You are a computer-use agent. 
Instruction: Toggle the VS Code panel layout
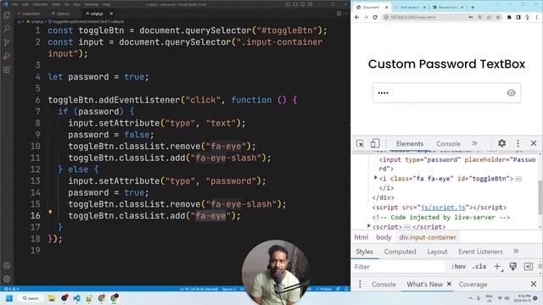pyautogui.click(x=295, y=4)
